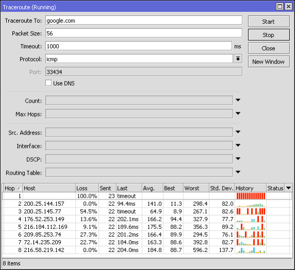The image size is (295, 270).
Task: Click the history graph for 200.25.145.77
Action: click(251, 211)
